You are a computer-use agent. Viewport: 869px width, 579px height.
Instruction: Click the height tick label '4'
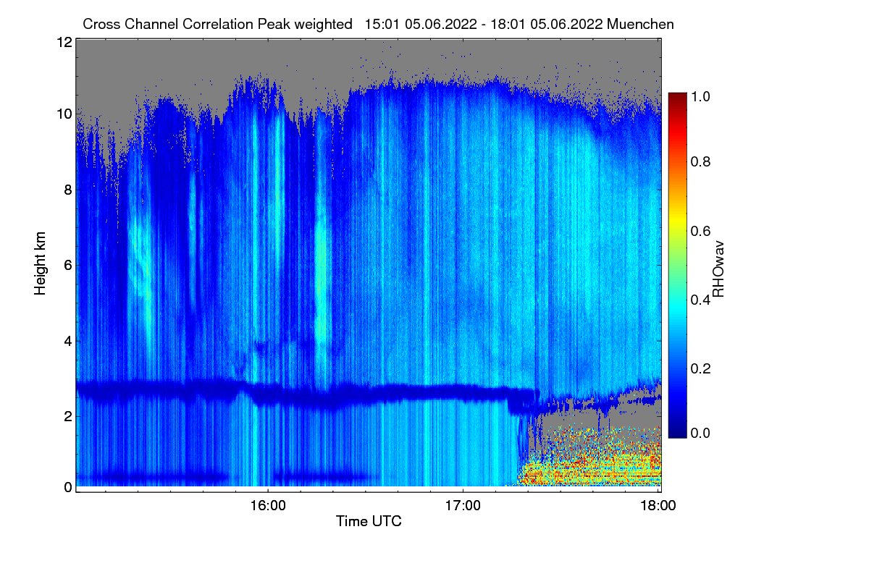pyautogui.click(x=68, y=340)
